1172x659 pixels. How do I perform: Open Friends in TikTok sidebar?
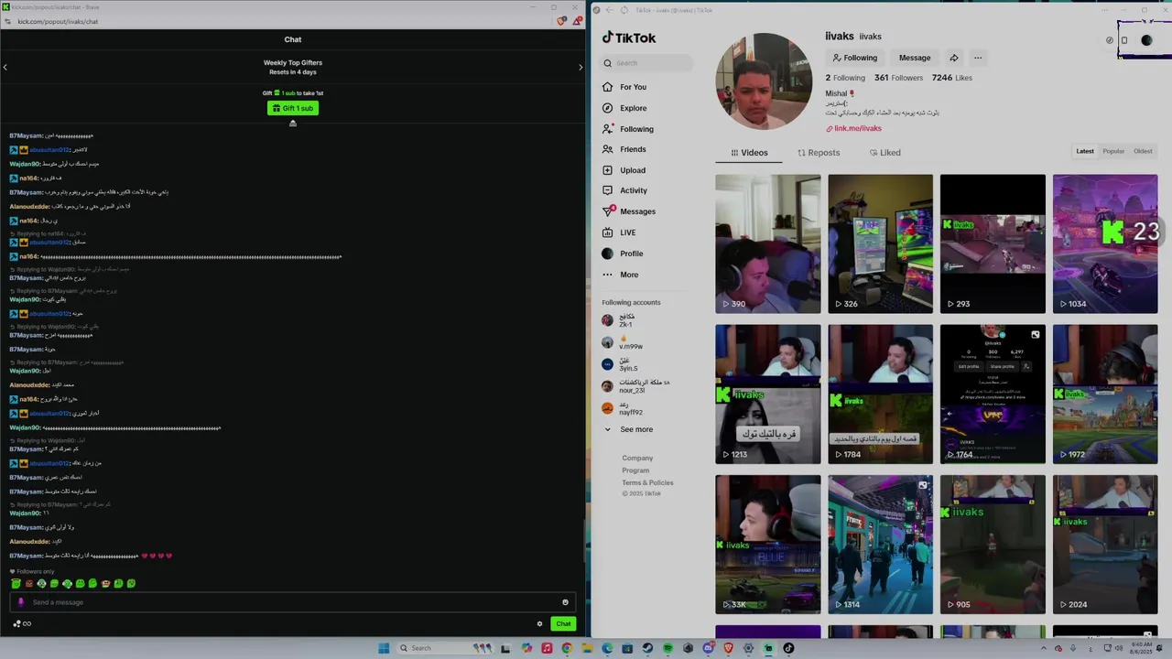point(624,149)
